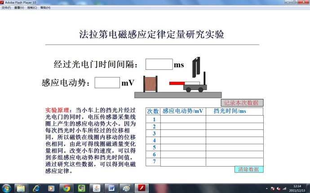Click the clock in the system tray
Viewport: 310px width, 193px height.
[x=297, y=188]
